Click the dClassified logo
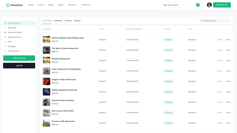This screenshot has height=133, width=237. (14, 5)
